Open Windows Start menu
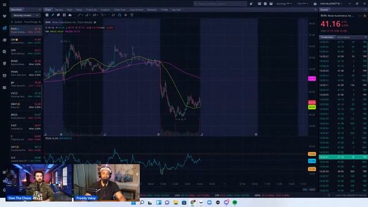 [x=133, y=202]
